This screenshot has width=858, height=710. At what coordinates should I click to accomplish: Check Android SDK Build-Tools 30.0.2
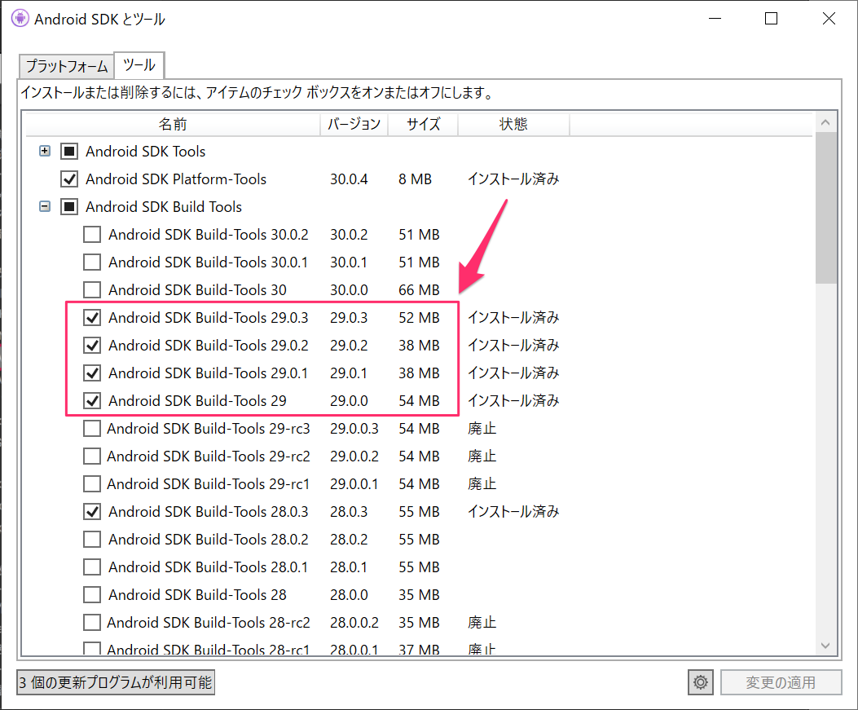(x=92, y=234)
